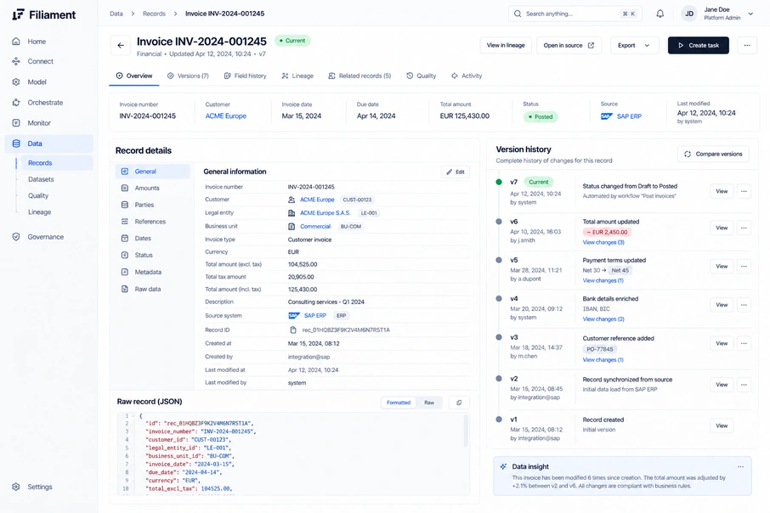Viewport: 770px width, 513px height.
Task: Click the Filiament logo
Action: click(x=43, y=14)
